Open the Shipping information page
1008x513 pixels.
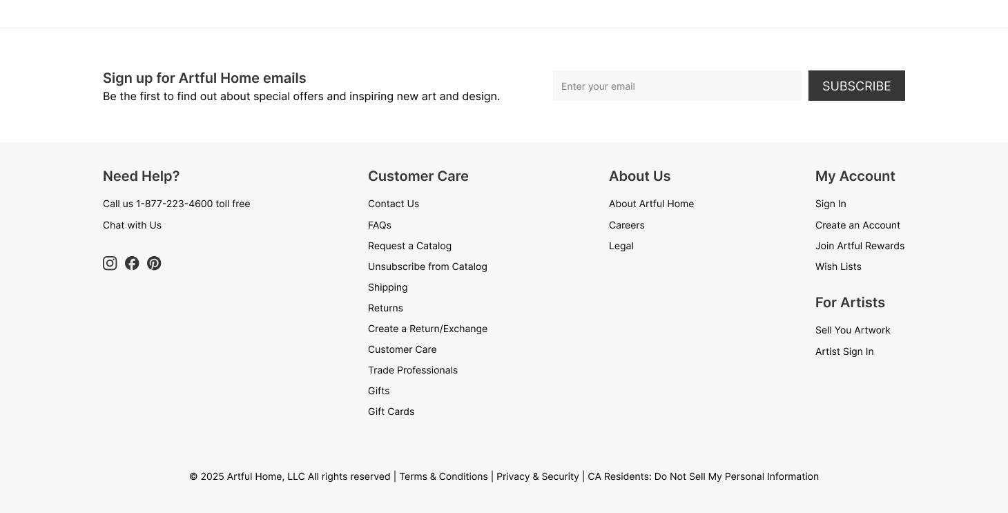(387, 287)
